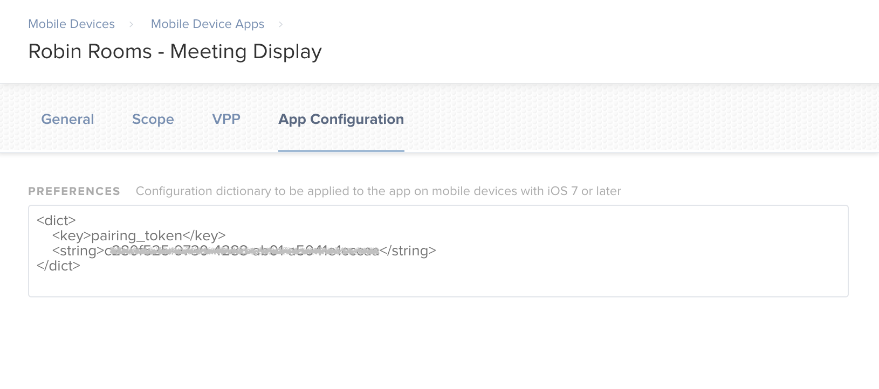Viewport: 879px width, 389px height.
Task: Switch to the General tab
Action: (x=67, y=119)
